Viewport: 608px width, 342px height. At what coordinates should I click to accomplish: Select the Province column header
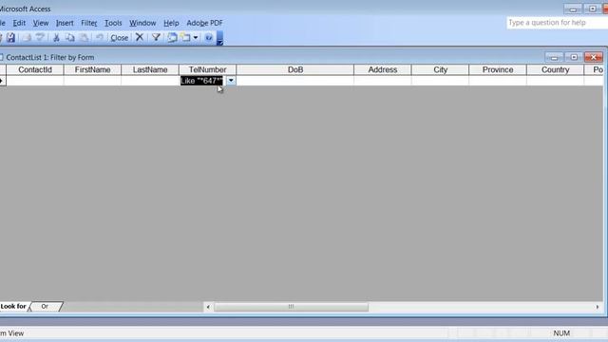(x=498, y=69)
